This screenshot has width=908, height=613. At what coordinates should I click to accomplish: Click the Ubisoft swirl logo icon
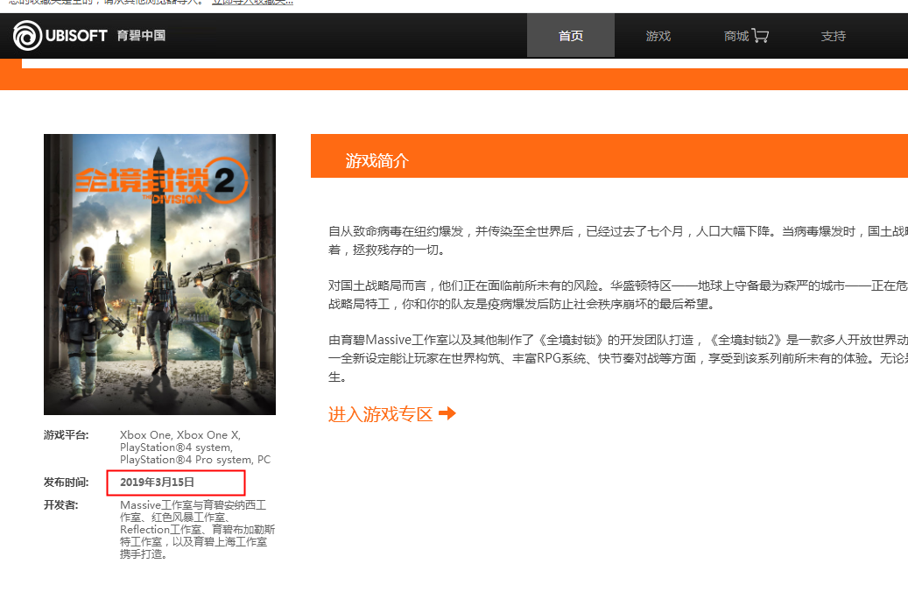(25, 35)
